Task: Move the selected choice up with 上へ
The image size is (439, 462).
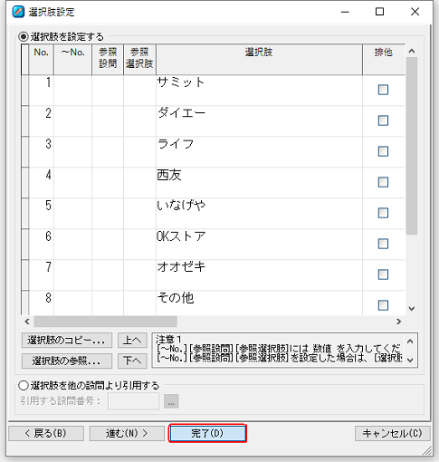Action: [x=132, y=341]
